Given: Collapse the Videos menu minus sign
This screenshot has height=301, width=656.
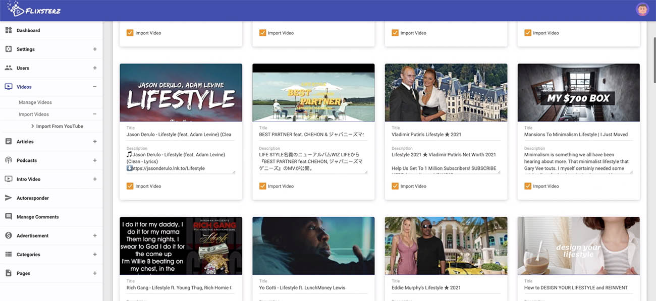Looking at the screenshot, I should [95, 87].
